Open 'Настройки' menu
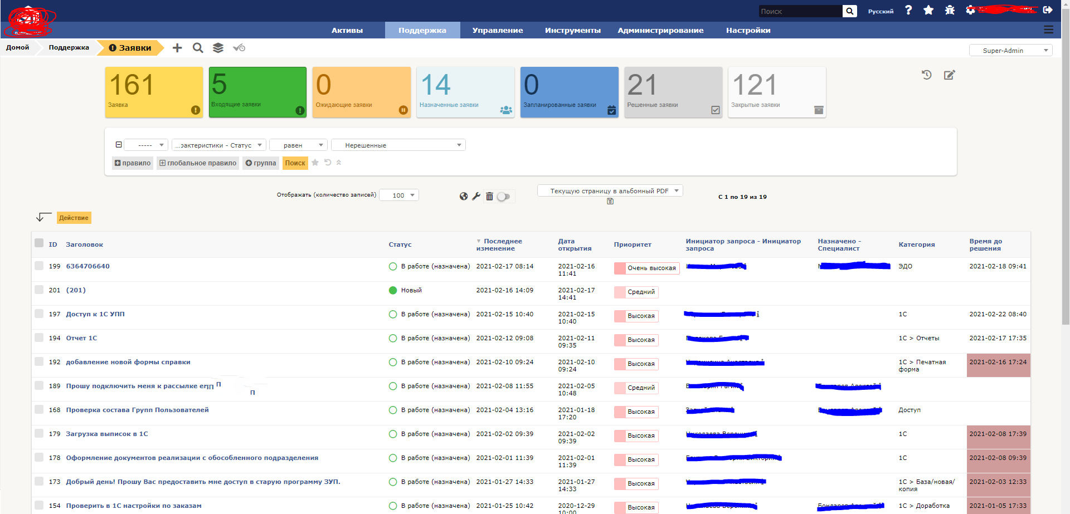Screen dimensions: 1070x514 [748, 30]
